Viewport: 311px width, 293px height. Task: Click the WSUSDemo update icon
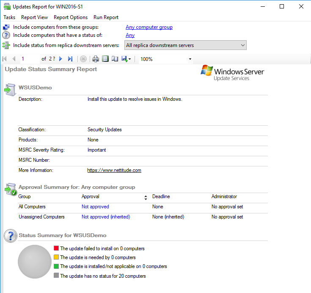click(x=10, y=90)
